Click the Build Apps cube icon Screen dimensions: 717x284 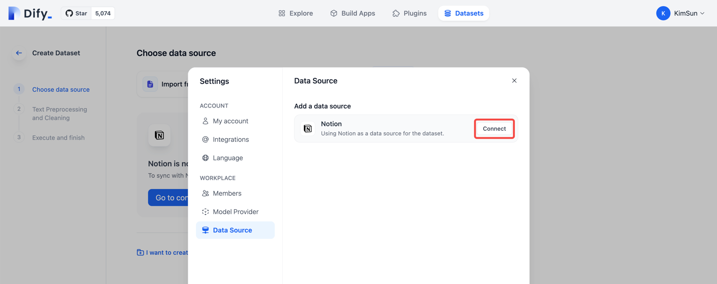(334, 14)
